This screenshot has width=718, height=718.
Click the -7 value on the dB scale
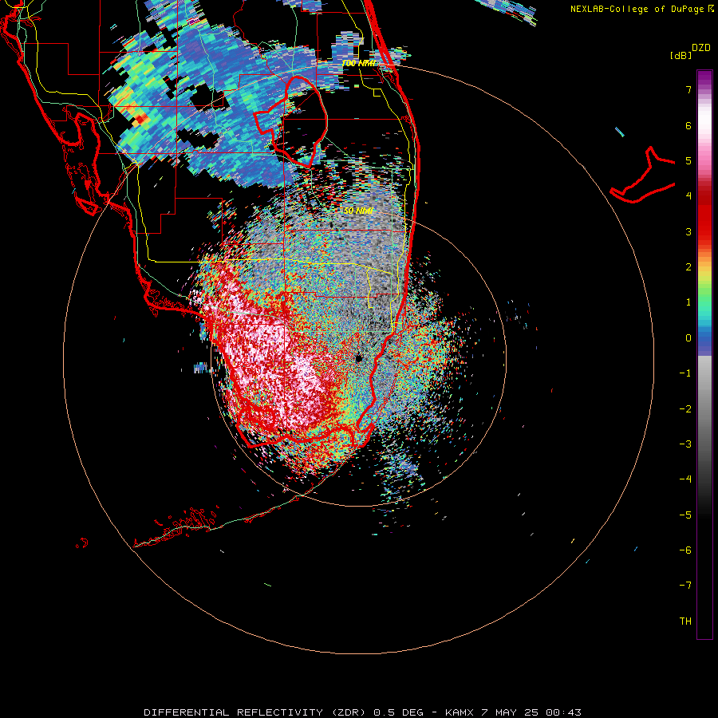685,586
